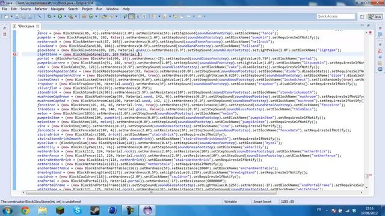Expand the External Tools dropdown arrow
The width and height of the screenshot is (385, 216).
(76, 16)
